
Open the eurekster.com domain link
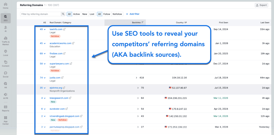pyautogui.click(x=57, y=109)
